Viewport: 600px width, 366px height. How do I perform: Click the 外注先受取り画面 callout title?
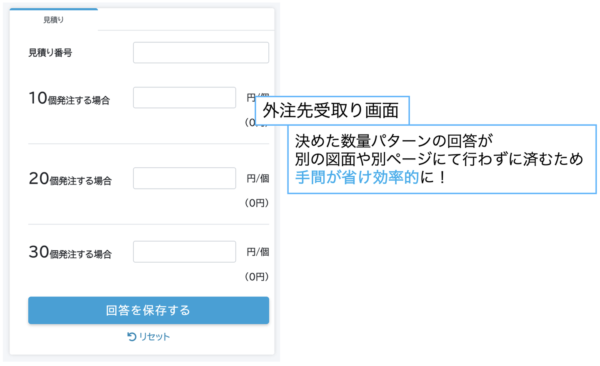tap(331, 111)
